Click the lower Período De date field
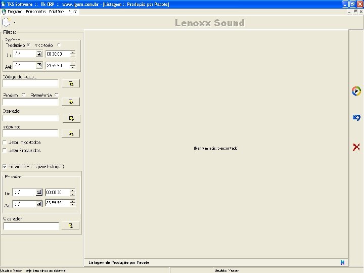The width and height of the screenshot is (364, 273). [24, 192]
